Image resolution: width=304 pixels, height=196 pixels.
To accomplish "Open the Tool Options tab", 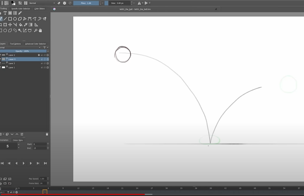I will (15, 44).
